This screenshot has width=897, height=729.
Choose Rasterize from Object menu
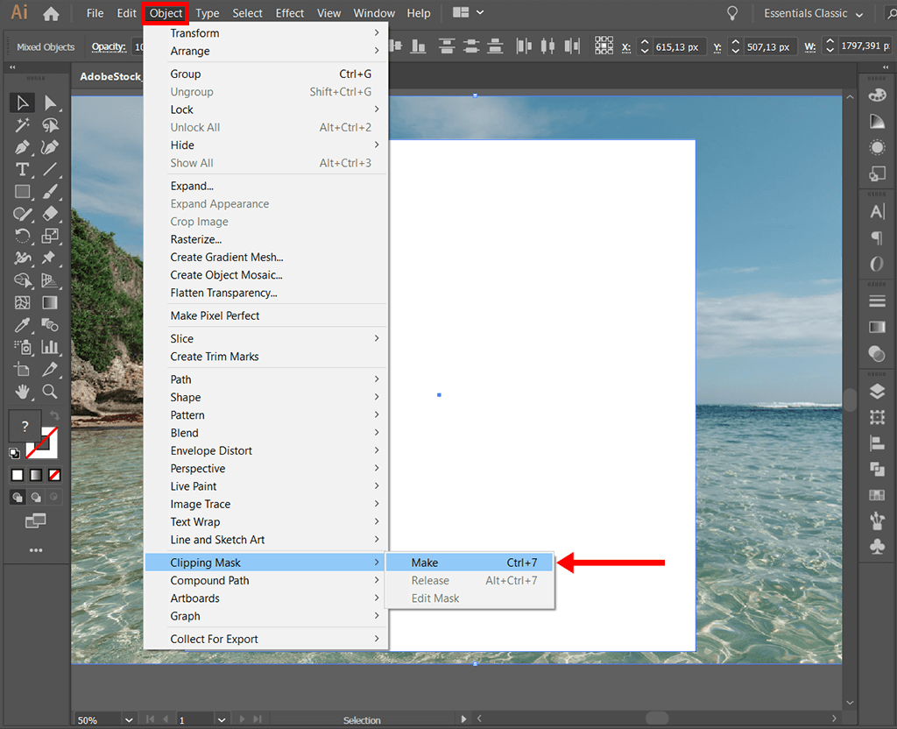pos(266,239)
